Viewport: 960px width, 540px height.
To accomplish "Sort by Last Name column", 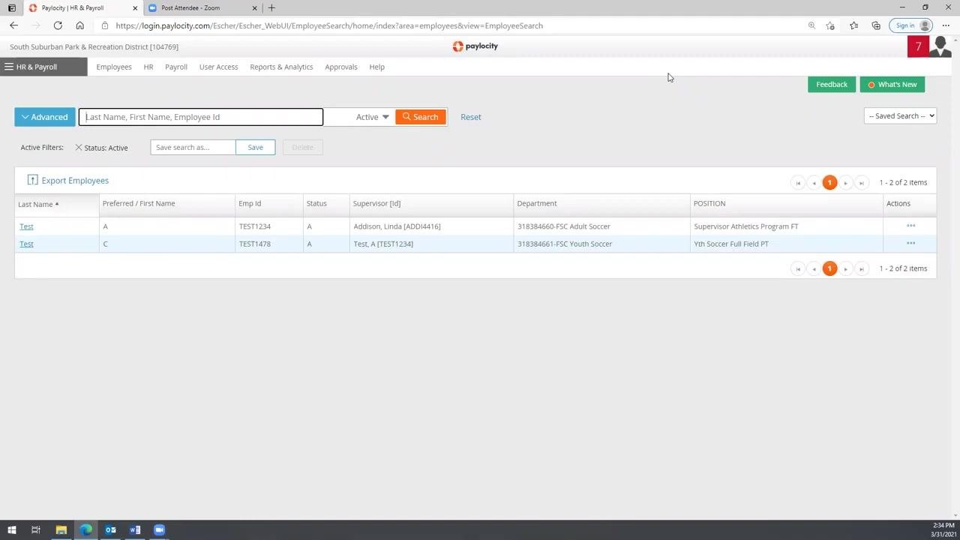I will pos(38,204).
